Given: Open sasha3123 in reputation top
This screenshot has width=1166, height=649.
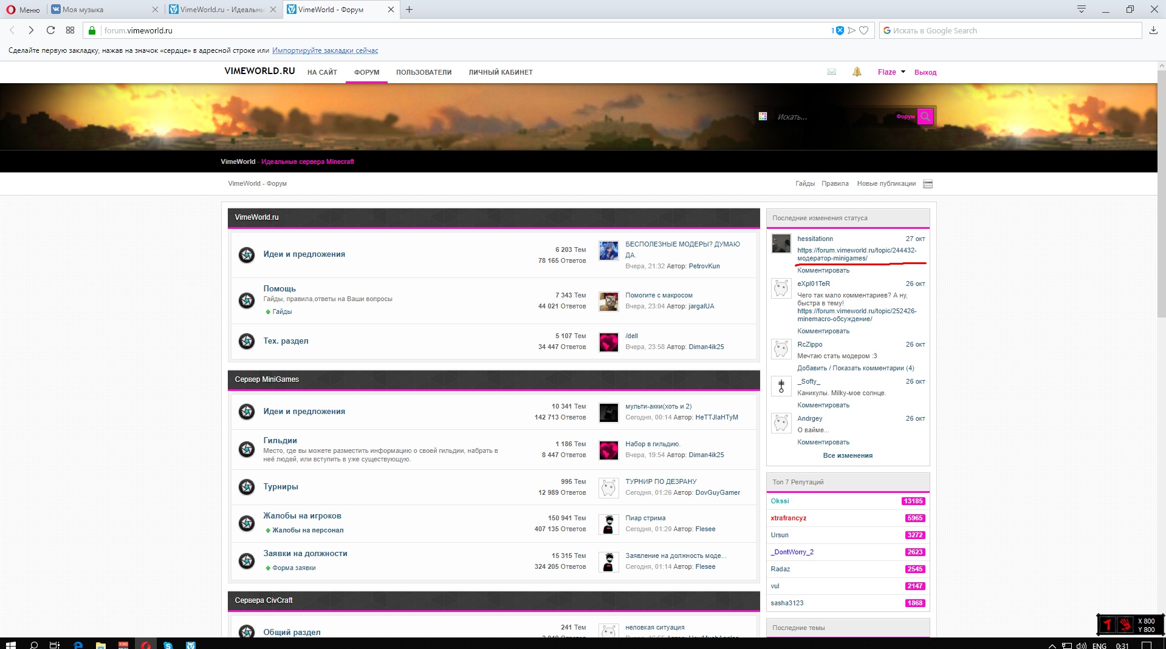Looking at the screenshot, I should 787,603.
